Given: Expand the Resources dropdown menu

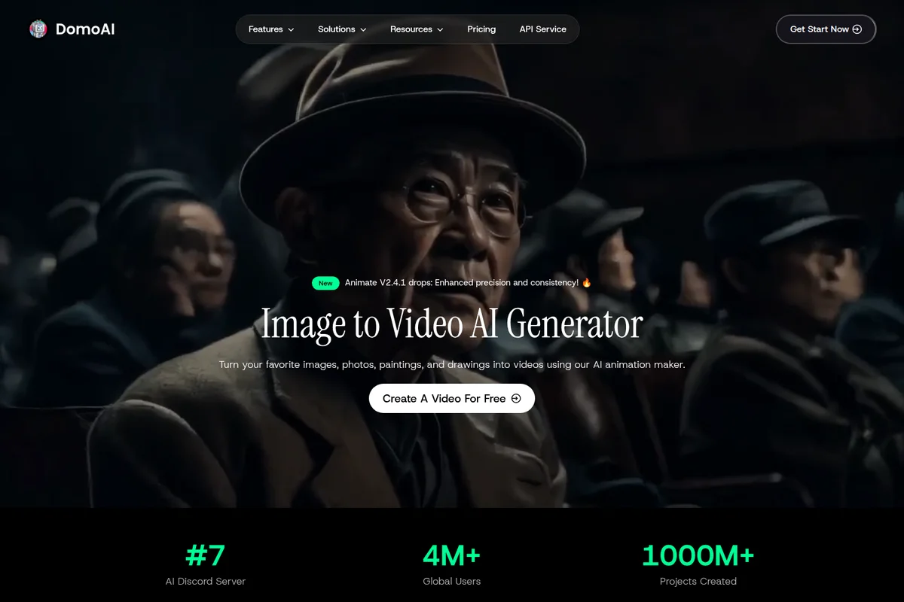Looking at the screenshot, I should [411, 29].
